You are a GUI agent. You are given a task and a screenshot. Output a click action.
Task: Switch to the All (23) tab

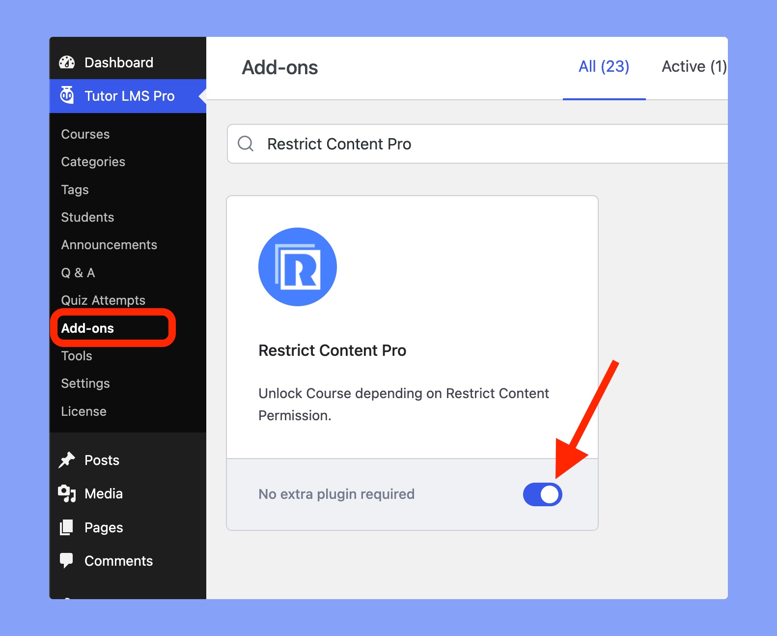[604, 66]
